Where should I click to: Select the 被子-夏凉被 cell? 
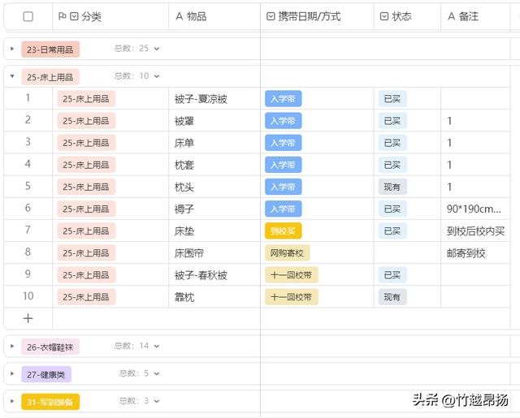[x=214, y=99]
